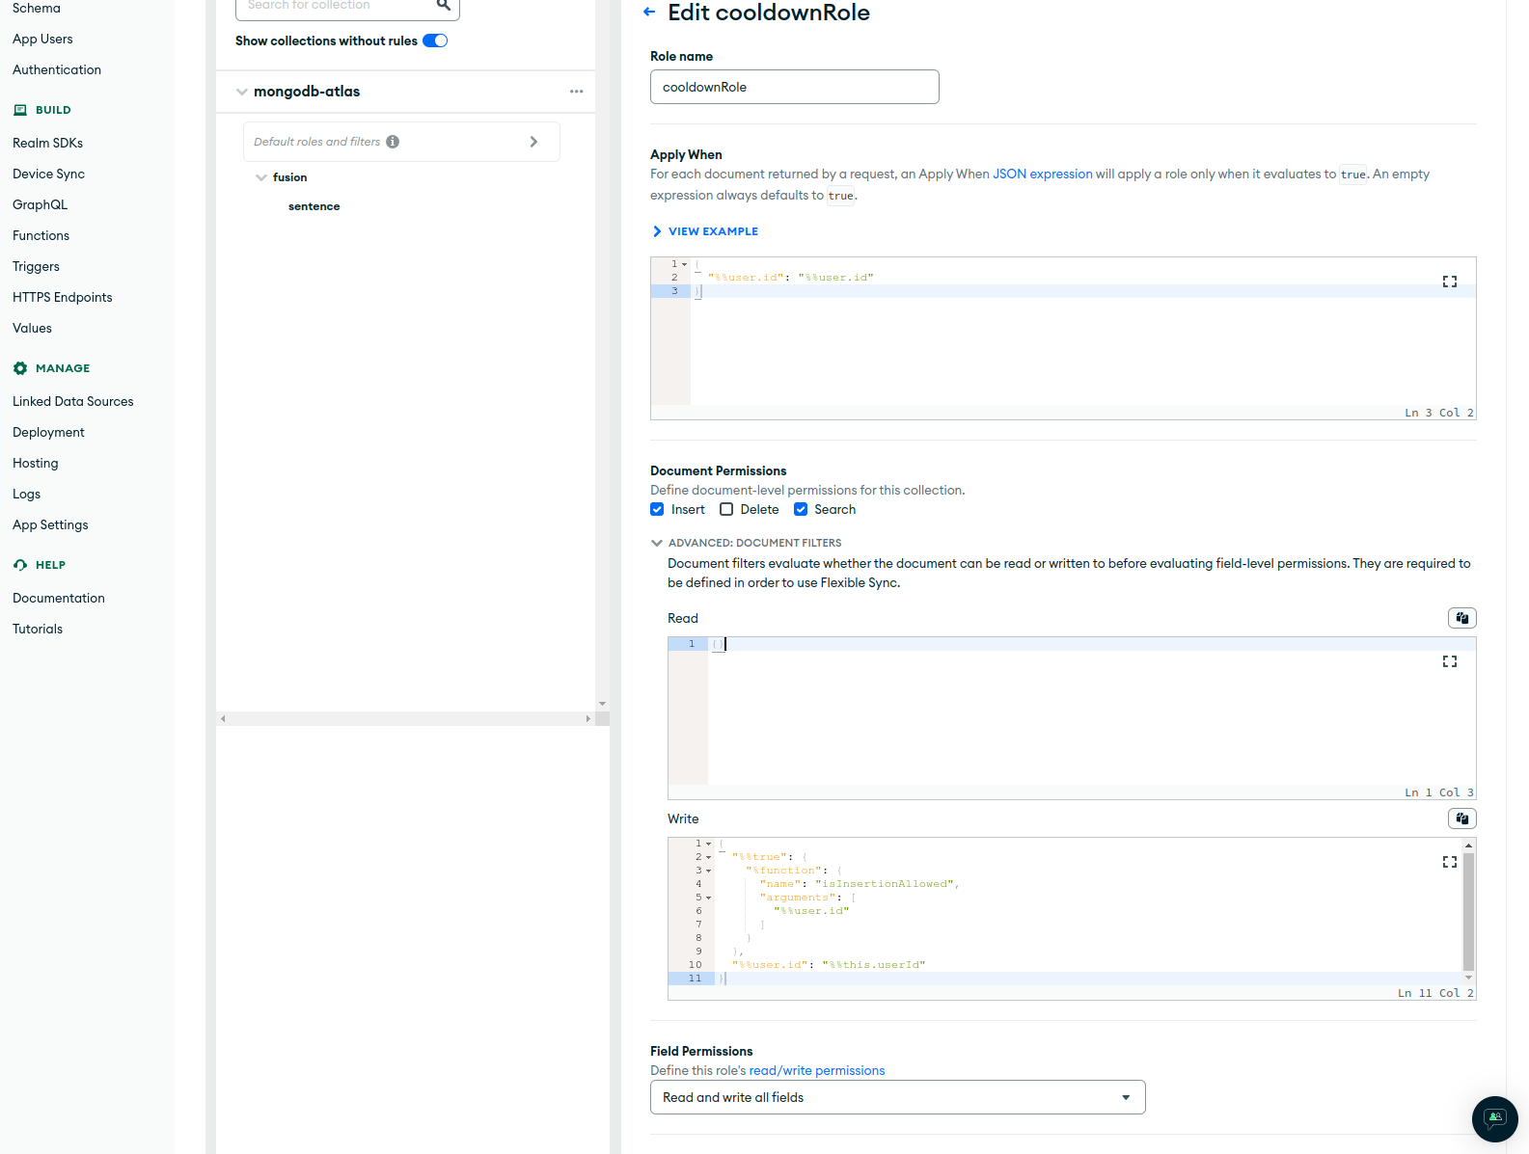
Task: Click the info icon beside Default roles and filters
Action: tap(393, 142)
